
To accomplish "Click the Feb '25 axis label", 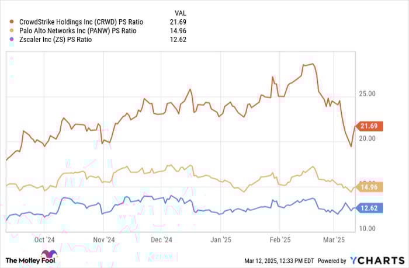I will point(280,240).
